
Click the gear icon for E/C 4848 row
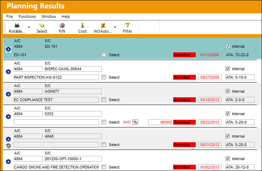pos(8,139)
